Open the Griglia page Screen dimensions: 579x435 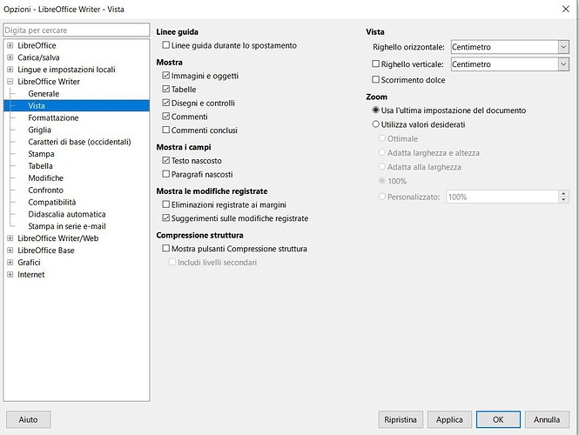point(39,130)
